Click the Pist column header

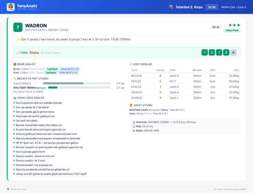pos(212,70)
